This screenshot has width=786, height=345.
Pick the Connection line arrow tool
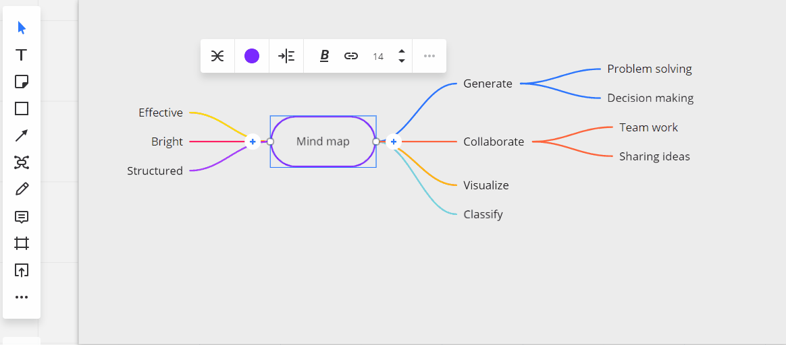click(22, 135)
